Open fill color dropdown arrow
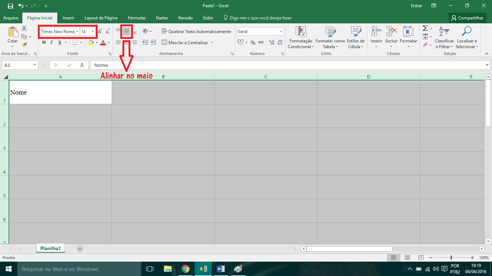Screen dimensions: 492x276 (x=97, y=42)
